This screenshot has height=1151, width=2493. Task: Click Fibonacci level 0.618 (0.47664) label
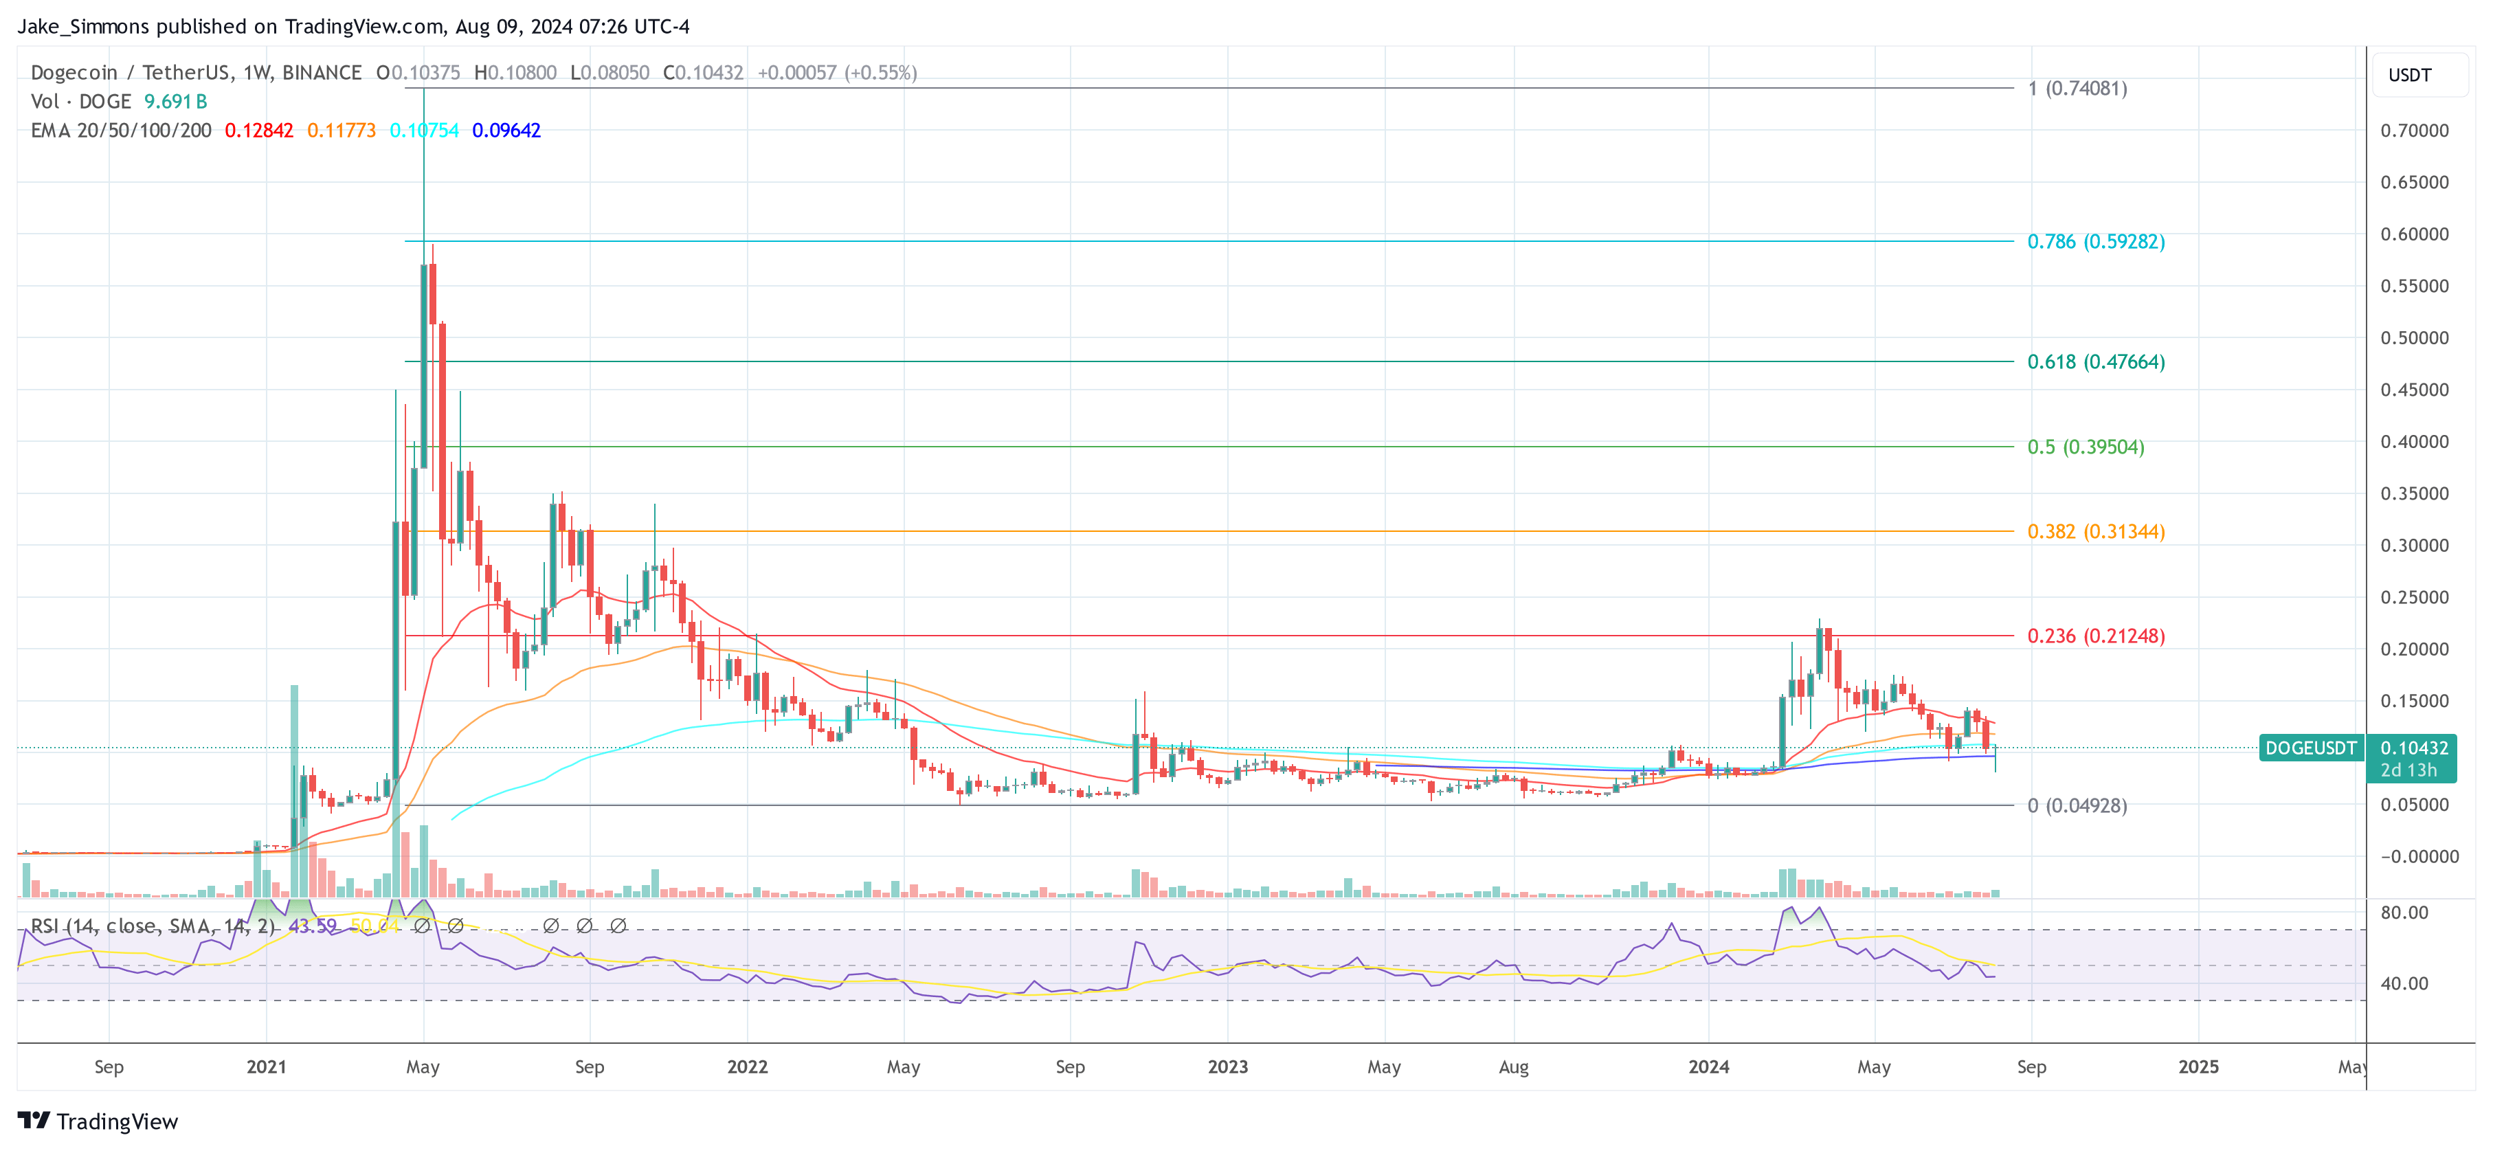click(2097, 362)
